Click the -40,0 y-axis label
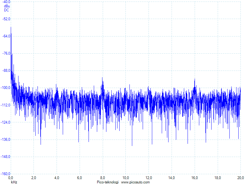The height and width of the screenshot is (184, 246). tap(6, 2)
